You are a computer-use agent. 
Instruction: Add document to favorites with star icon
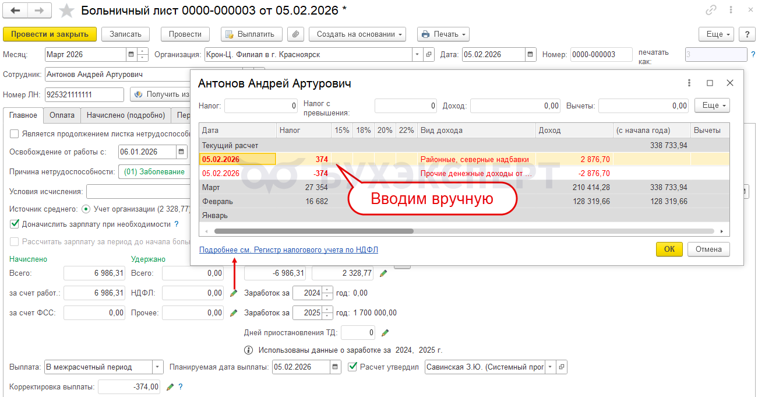(68, 10)
